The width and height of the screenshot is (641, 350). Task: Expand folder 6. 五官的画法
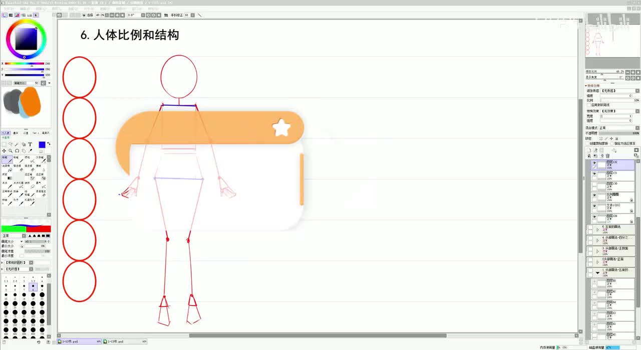tap(597, 230)
